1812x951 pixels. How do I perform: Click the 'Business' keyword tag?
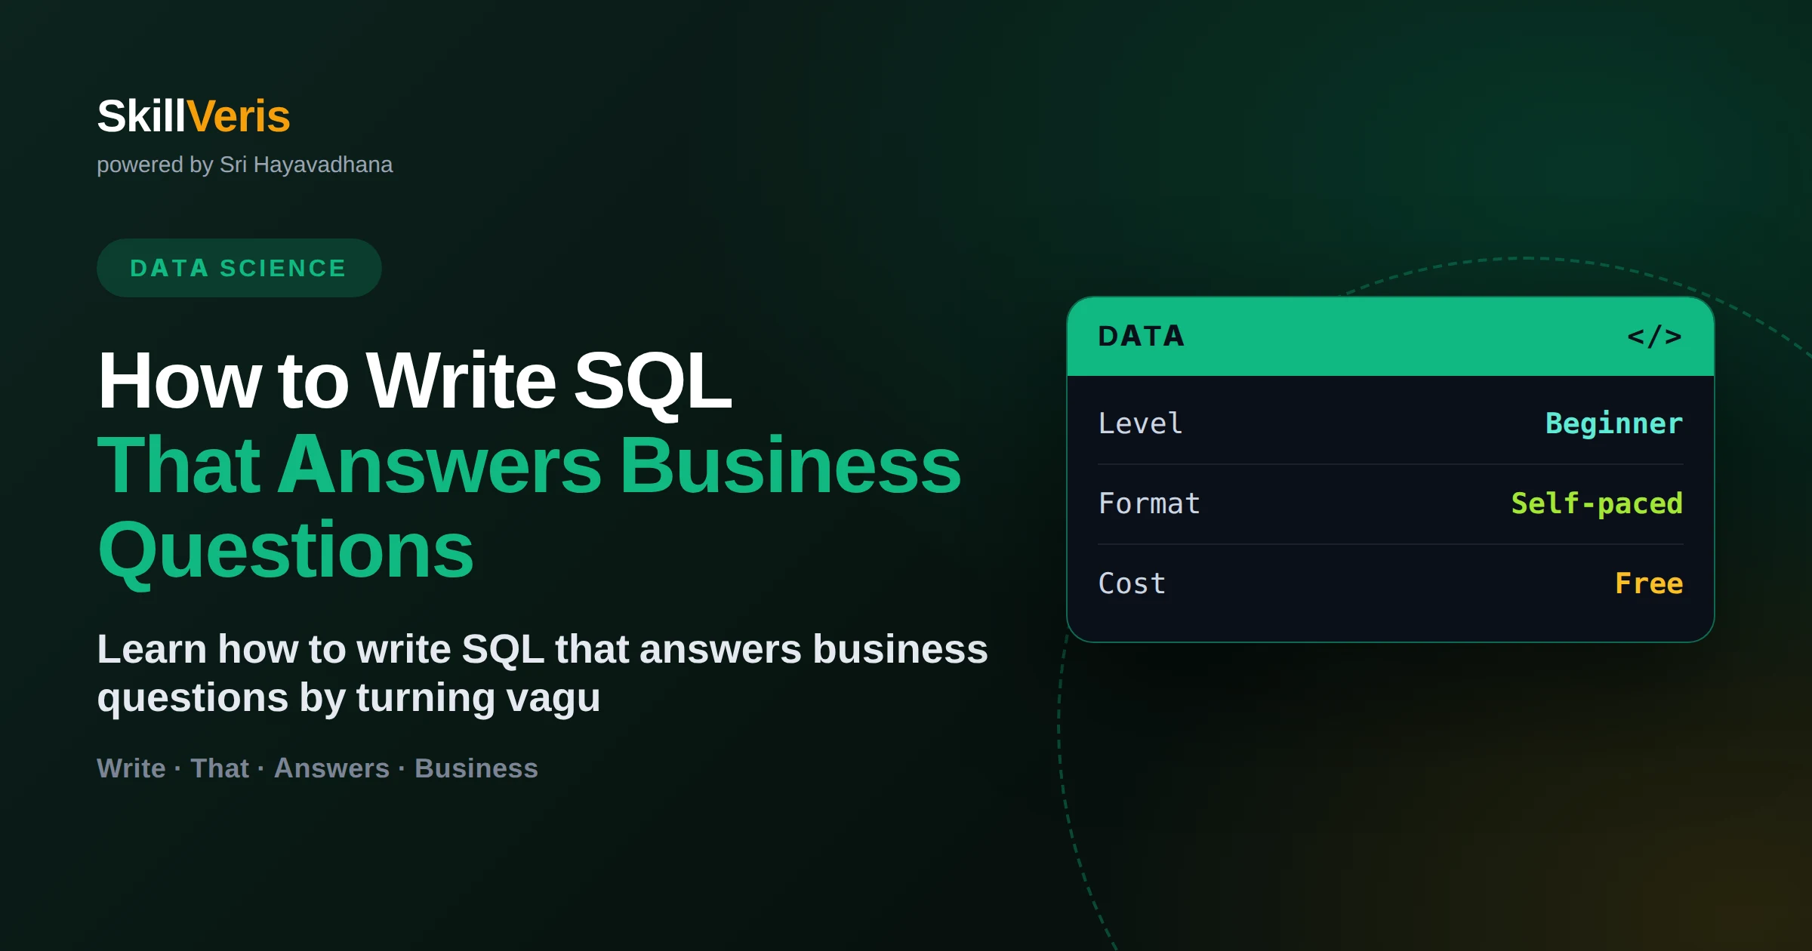[476, 768]
